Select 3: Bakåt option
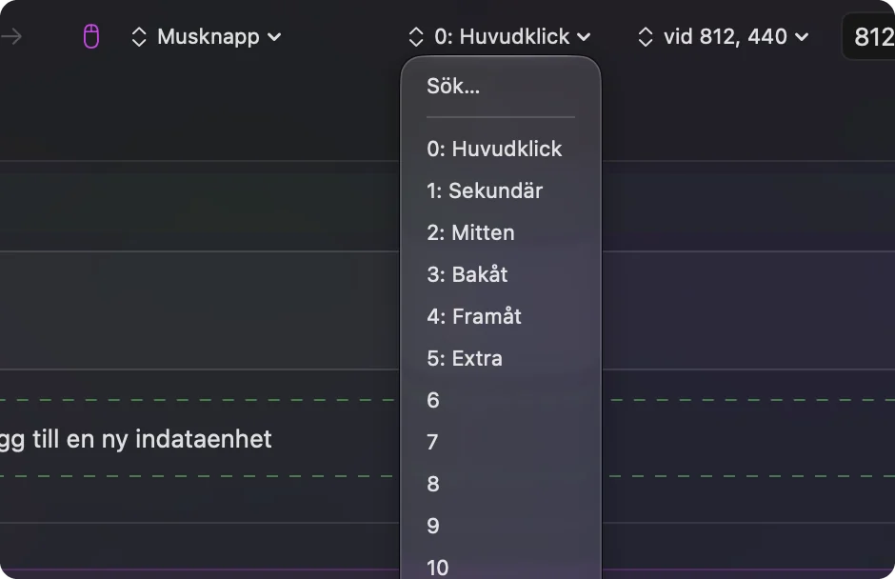The width and height of the screenshot is (895, 579). click(501, 274)
